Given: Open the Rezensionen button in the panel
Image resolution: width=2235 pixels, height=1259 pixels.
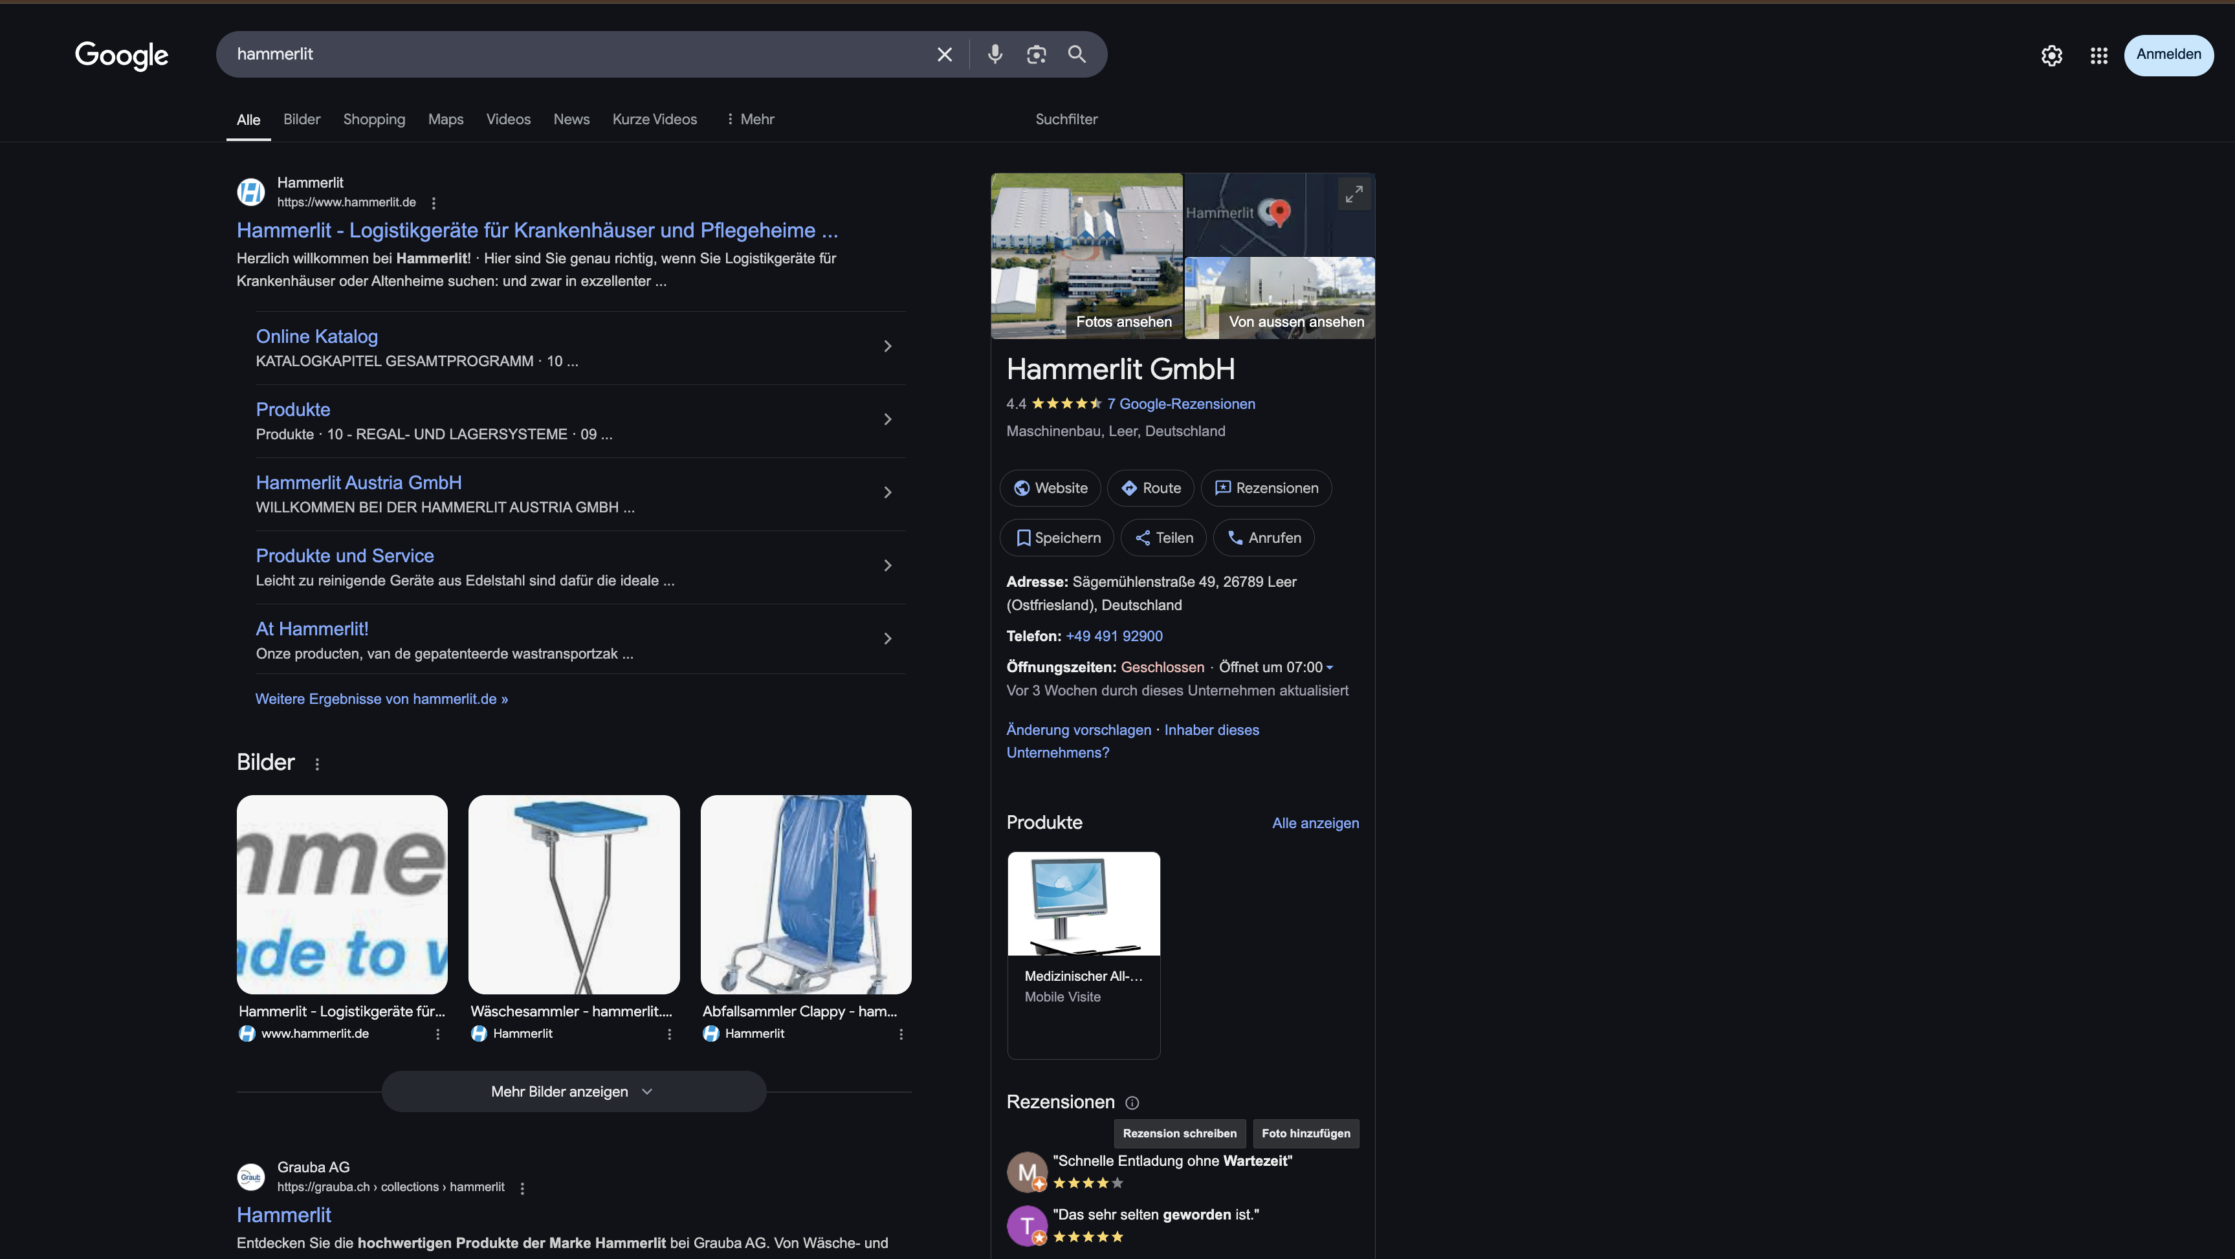Looking at the screenshot, I should point(1266,488).
